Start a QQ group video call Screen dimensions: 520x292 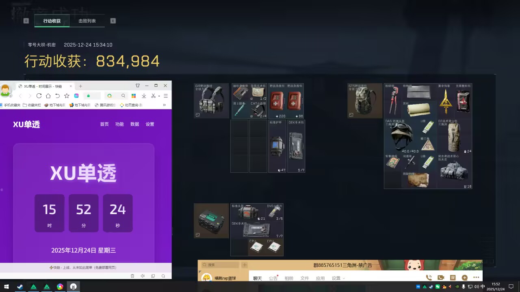pos(441,278)
